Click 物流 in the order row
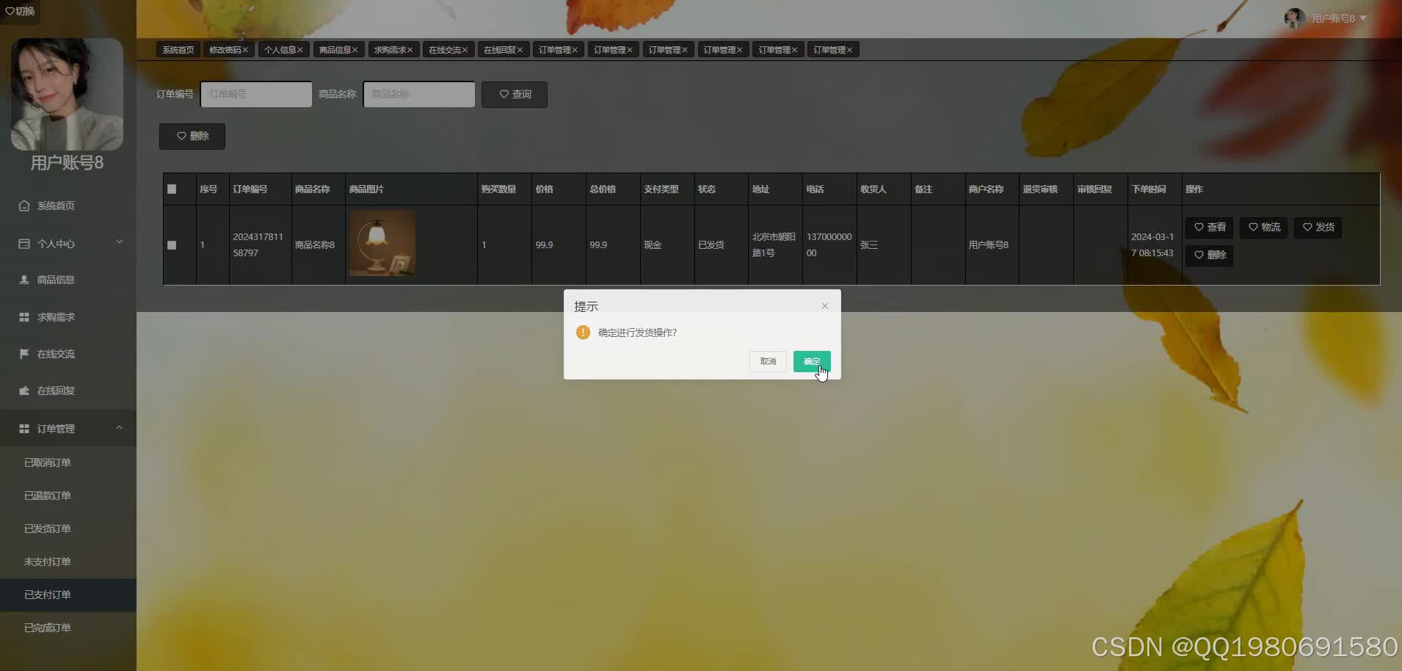Screen dimensions: 1402x671 [x=1264, y=228]
